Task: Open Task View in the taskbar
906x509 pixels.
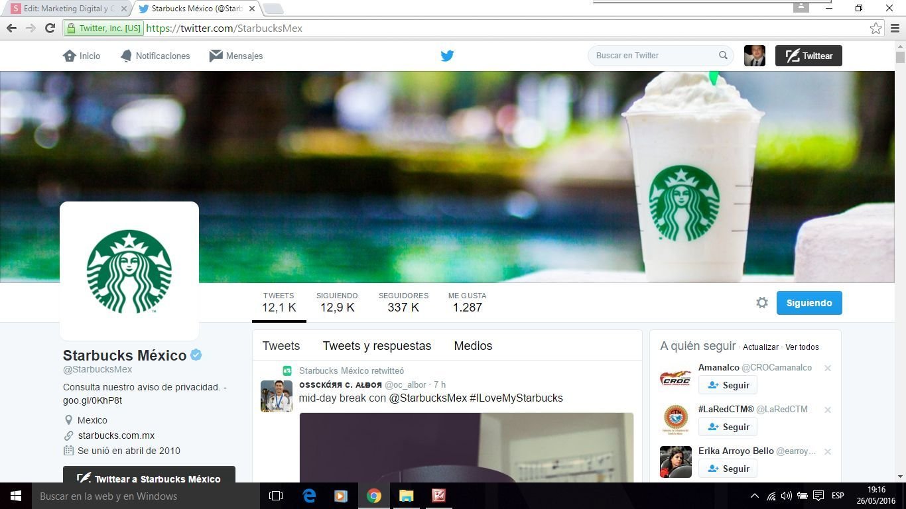Action: pos(276,496)
